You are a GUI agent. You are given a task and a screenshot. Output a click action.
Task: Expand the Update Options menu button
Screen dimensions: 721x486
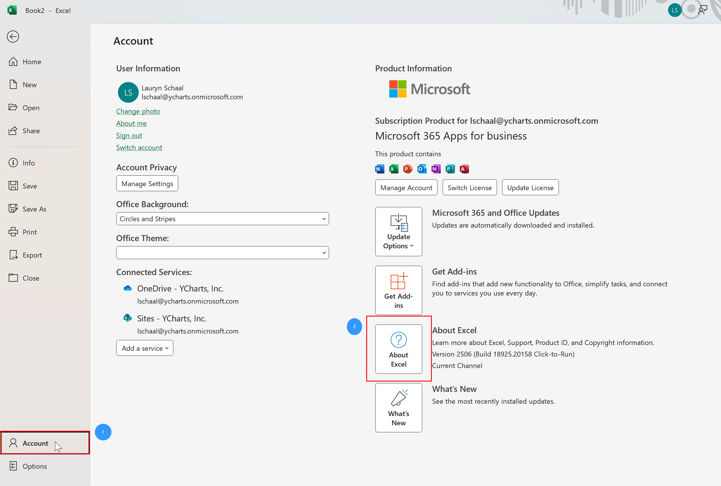(398, 232)
